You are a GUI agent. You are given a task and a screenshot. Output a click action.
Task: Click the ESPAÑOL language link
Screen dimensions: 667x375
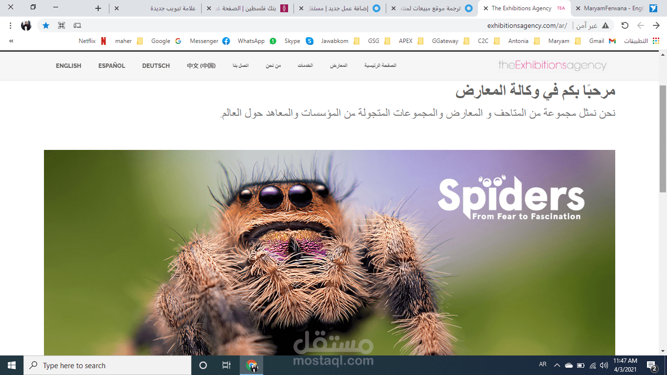(112, 65)
